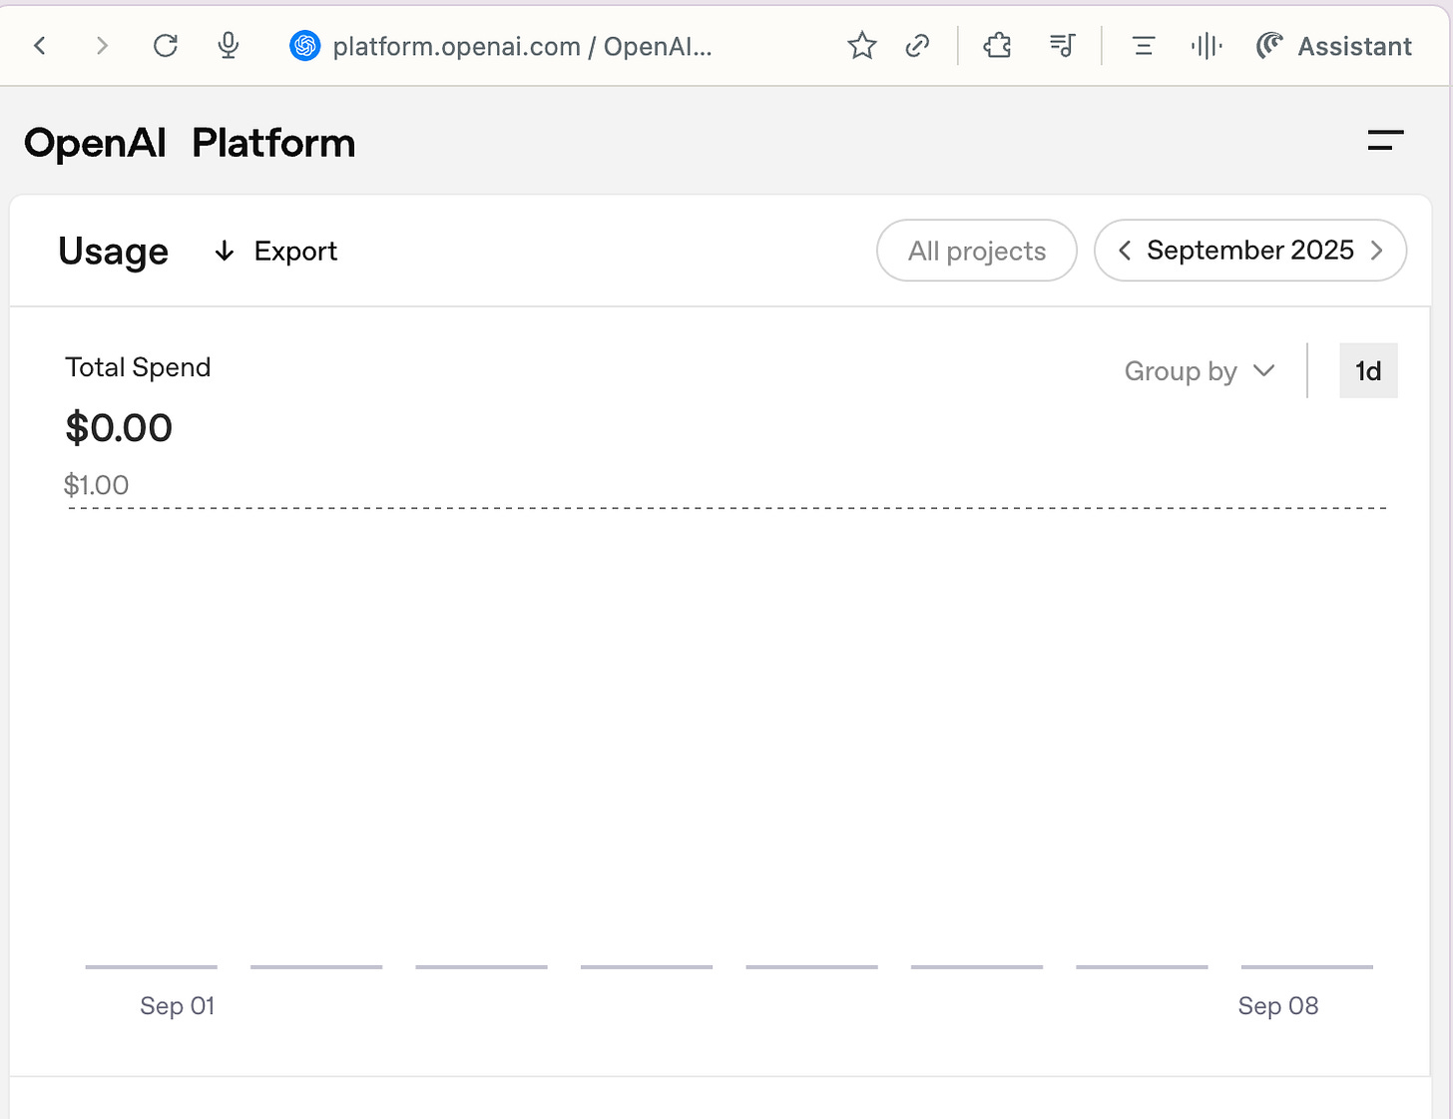
Task: Click the Total Spend label
Action: pos(138,367)
